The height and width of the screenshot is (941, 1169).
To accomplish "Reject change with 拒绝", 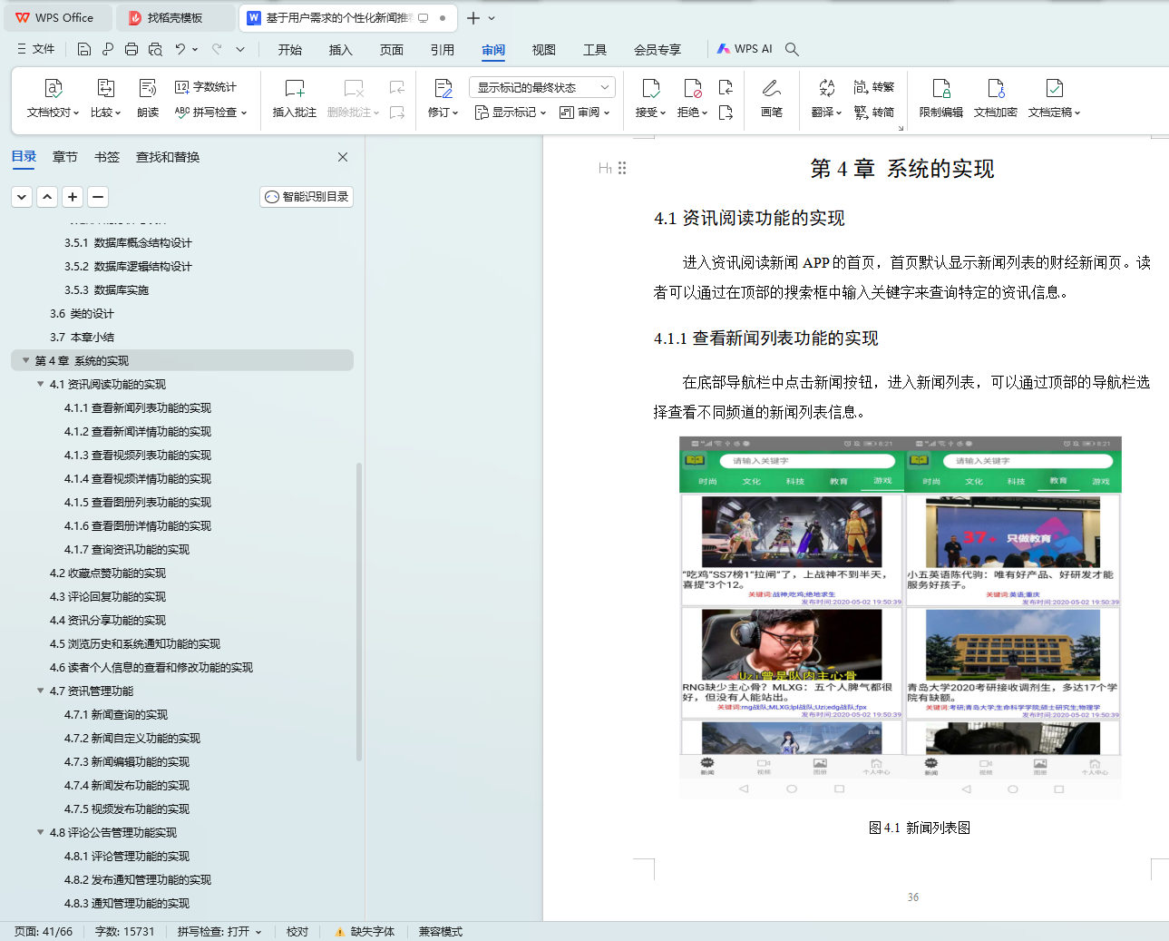I will point(692,98).
